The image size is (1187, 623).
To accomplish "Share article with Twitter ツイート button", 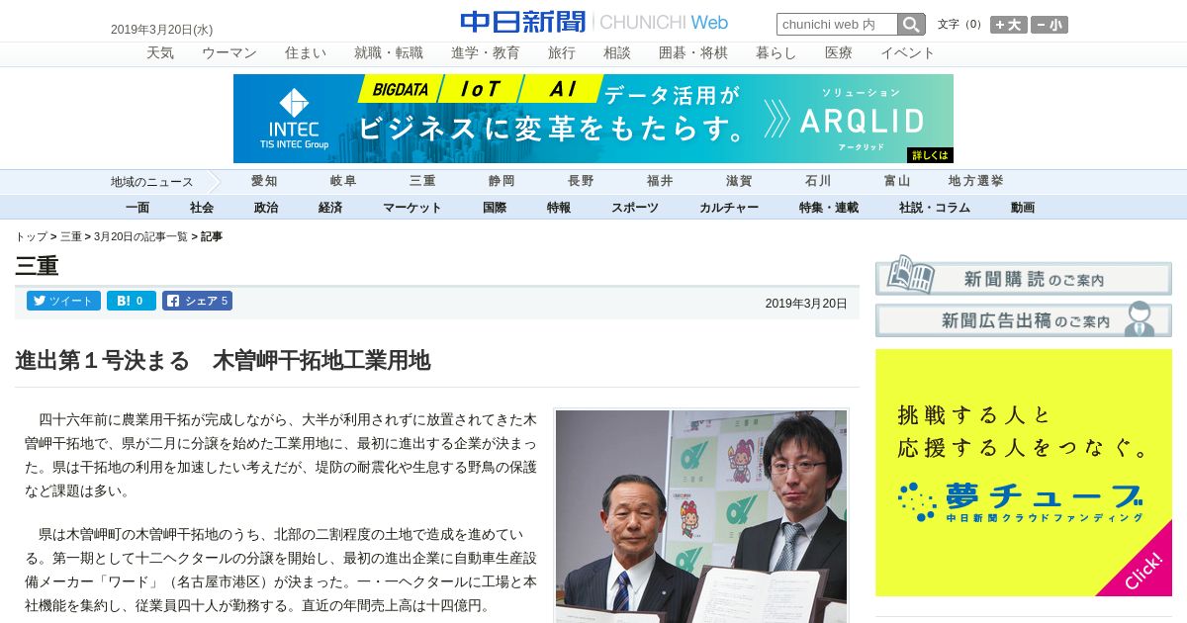I will click(63, 301).
